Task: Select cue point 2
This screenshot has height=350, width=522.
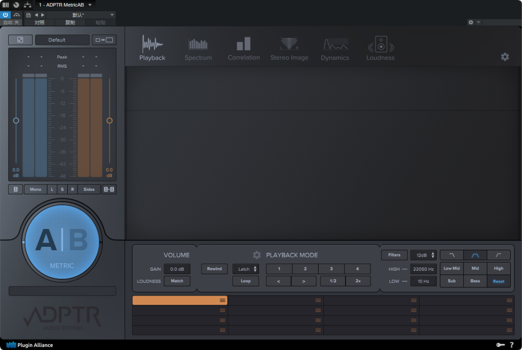Action: [305, 269]
